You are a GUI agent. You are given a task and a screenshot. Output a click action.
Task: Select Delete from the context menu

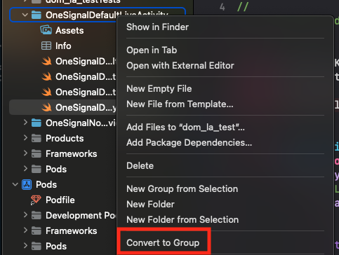(x=140, y=165)
